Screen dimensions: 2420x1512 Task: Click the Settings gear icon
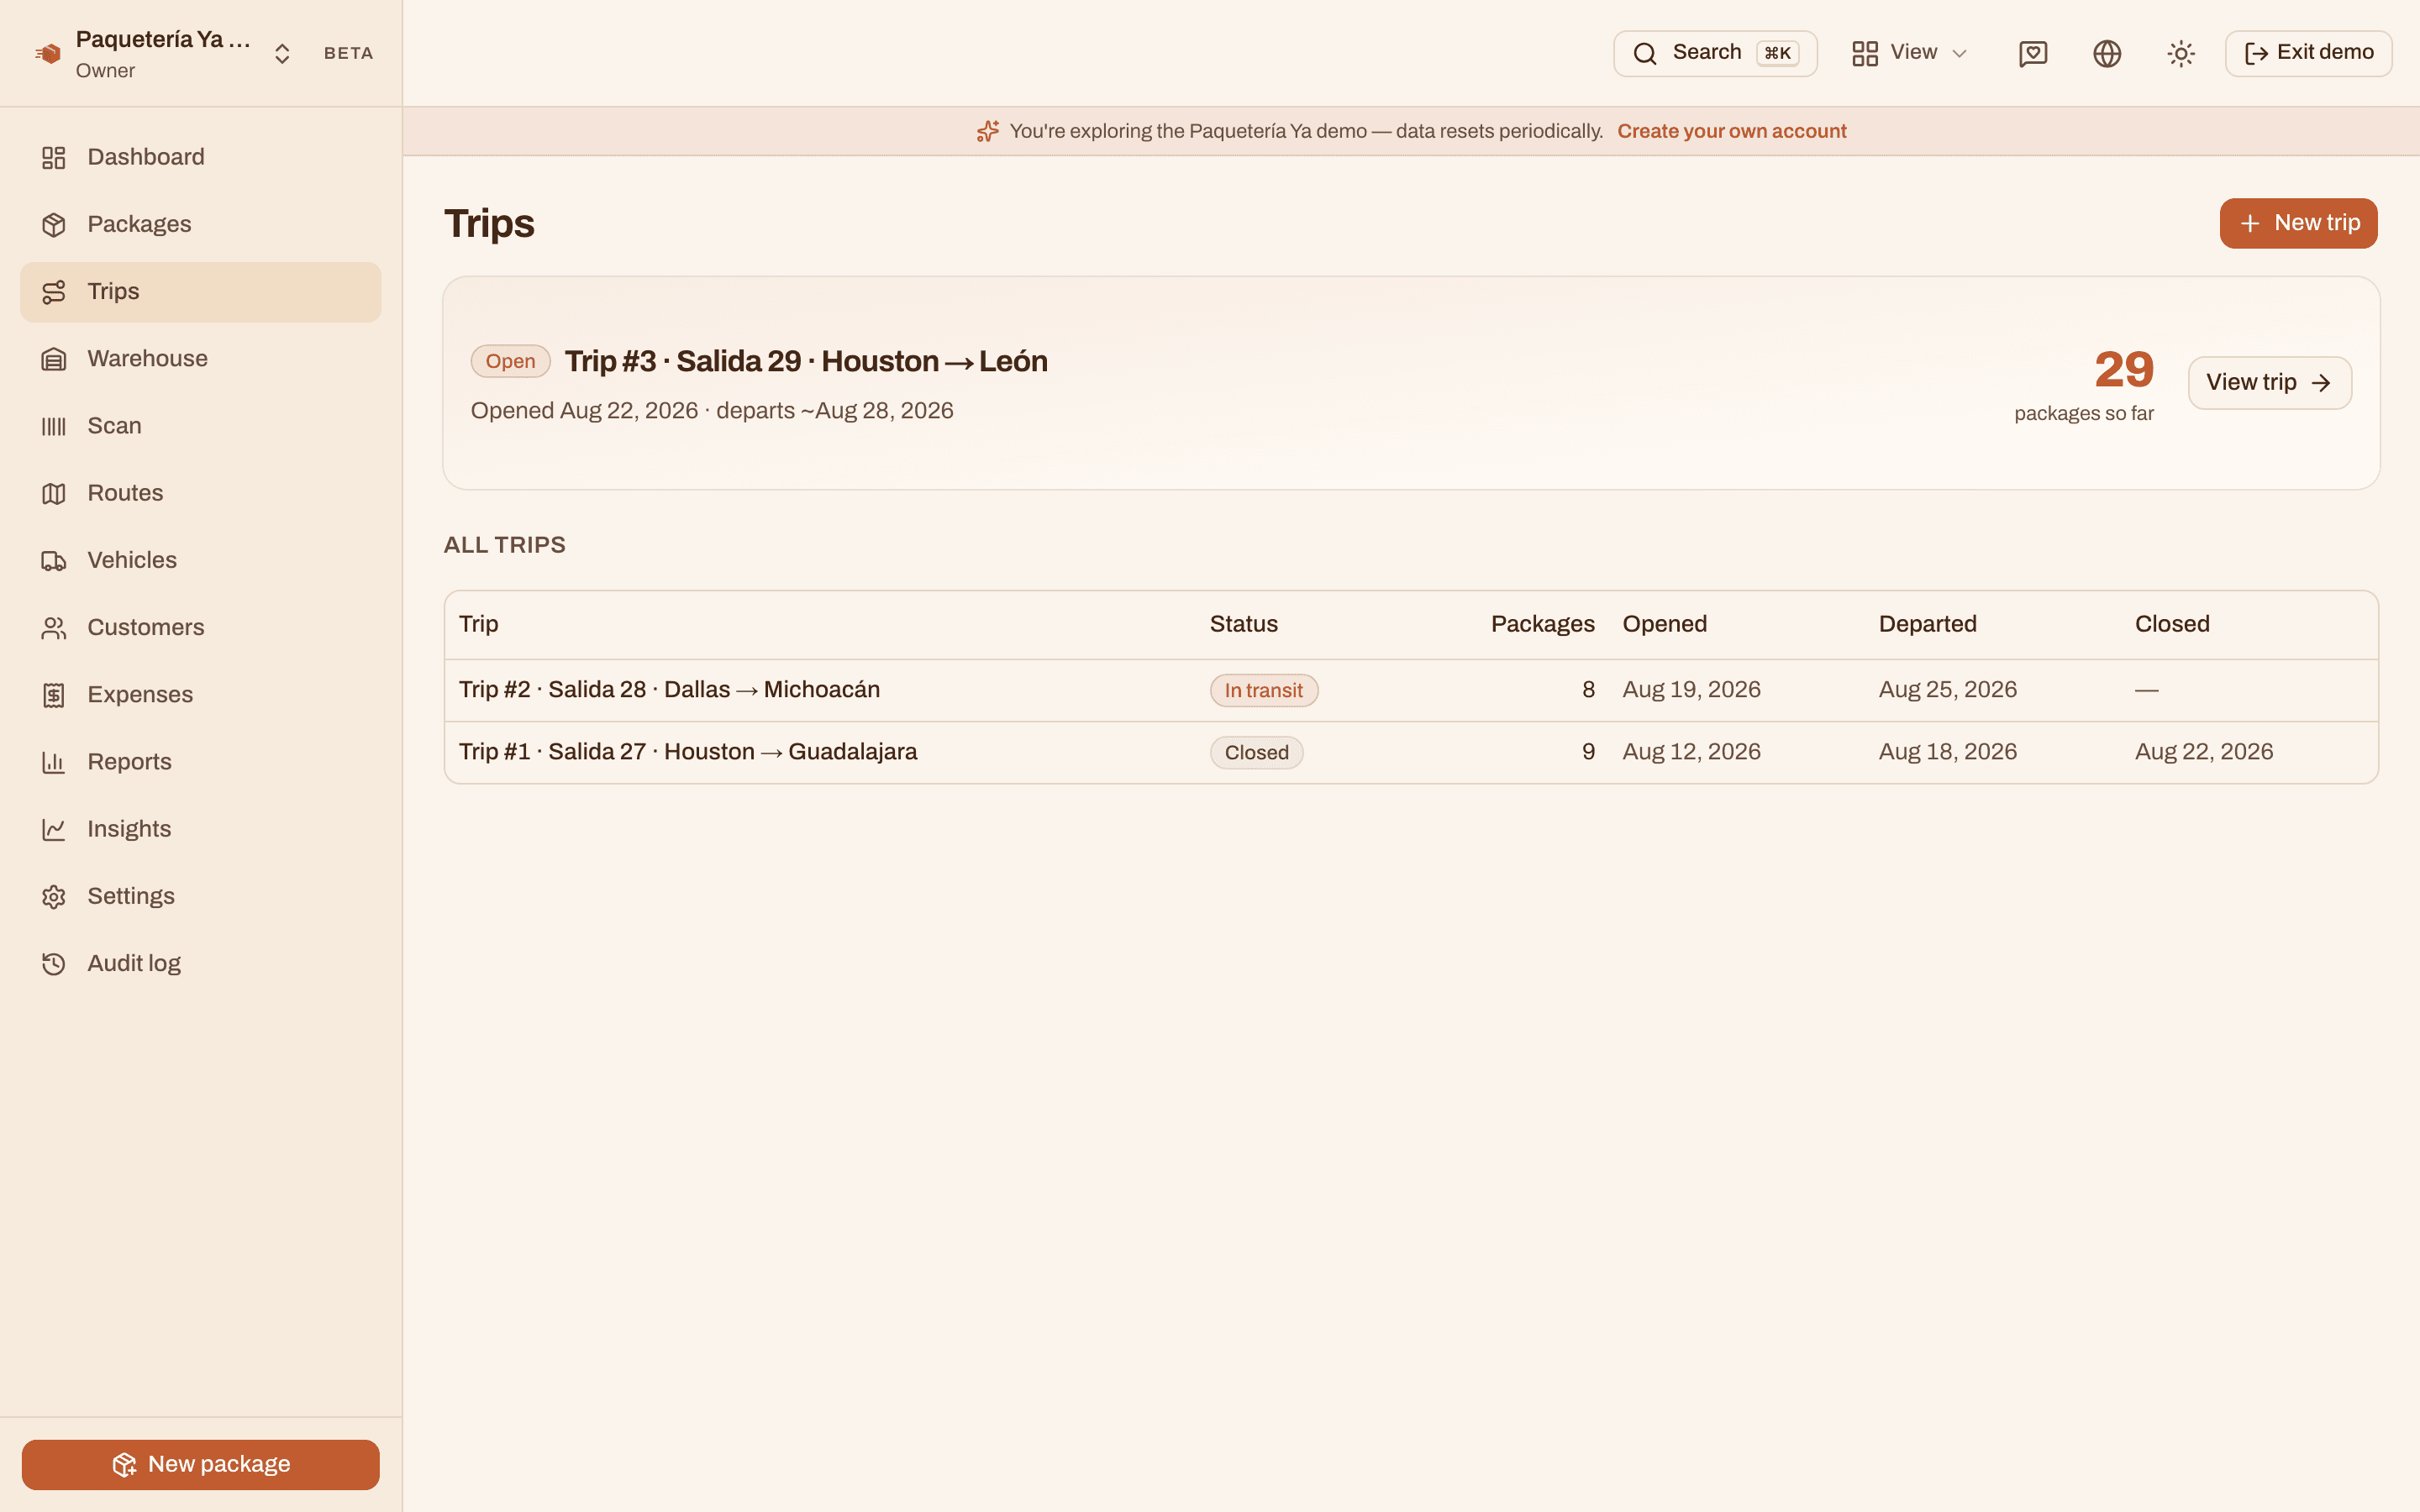pos(54,897)
